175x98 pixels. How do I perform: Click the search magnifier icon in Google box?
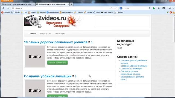(149, 8)
